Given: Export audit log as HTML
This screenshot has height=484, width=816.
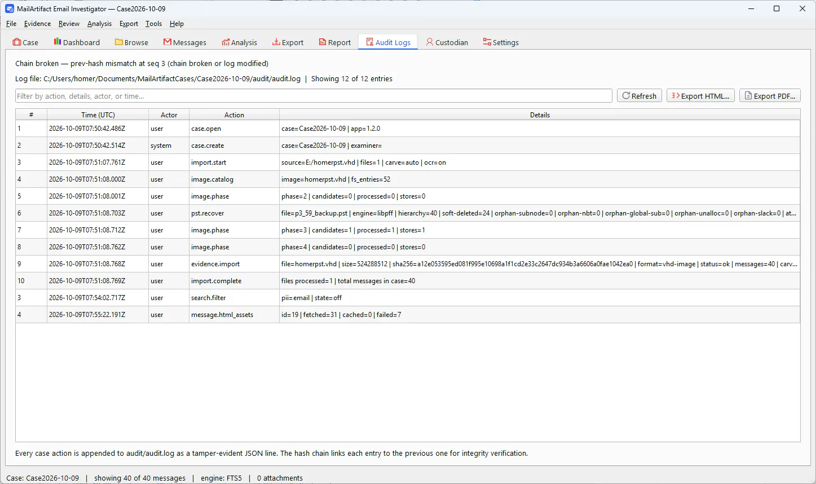Looking at the screenshot, I should pos(700,96).
